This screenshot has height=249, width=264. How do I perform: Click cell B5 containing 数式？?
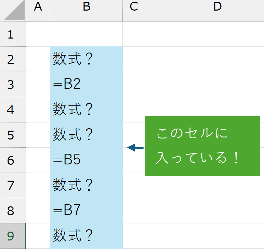[86, 135]
